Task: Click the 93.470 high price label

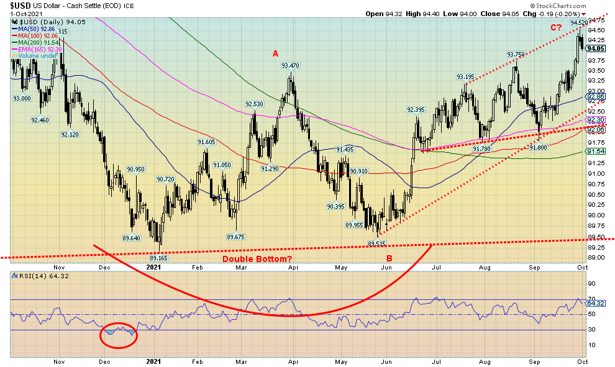Action: [x=290, y=65]
